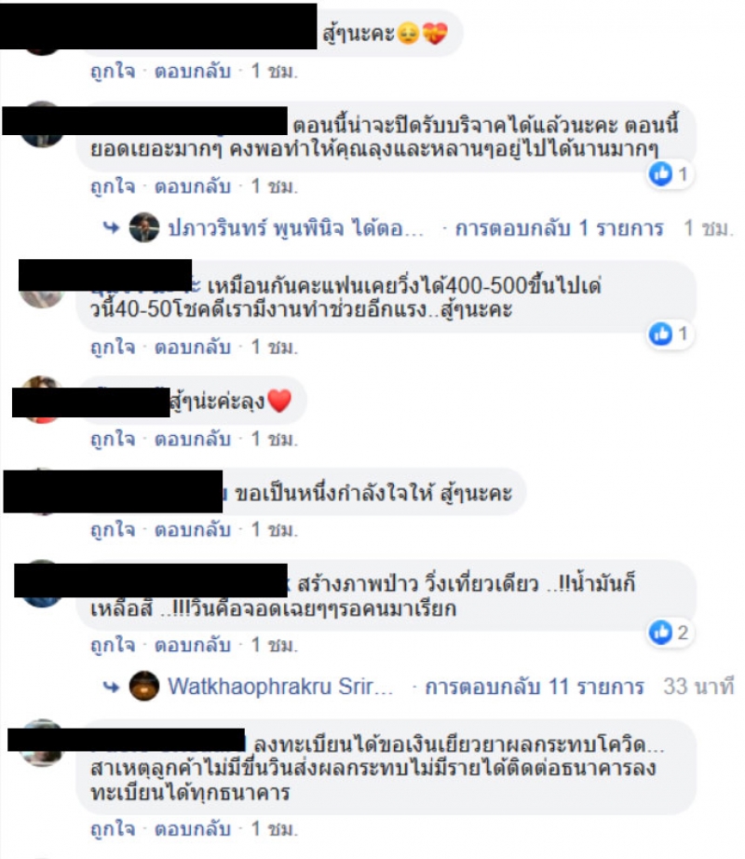Like (ถูกใจ) the ลงทะเบียน COVID relief comment
This screenshot has width=745, height=859.
click(x=113, y=829)
